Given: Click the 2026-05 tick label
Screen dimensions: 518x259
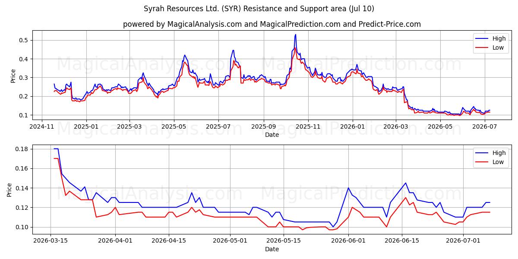Looking at the screenshot, I should point(440,127).
